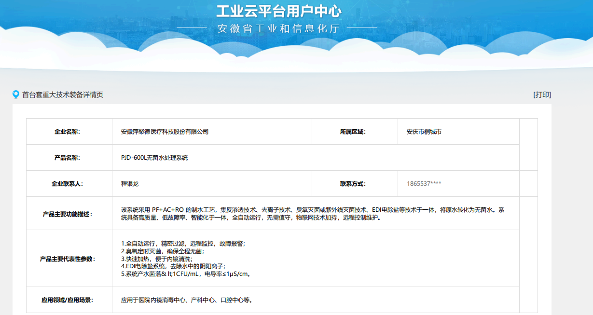Click the 产品主要功能描述 label cell
Viewport: 593px width, 315px height.
pos(69,214)
